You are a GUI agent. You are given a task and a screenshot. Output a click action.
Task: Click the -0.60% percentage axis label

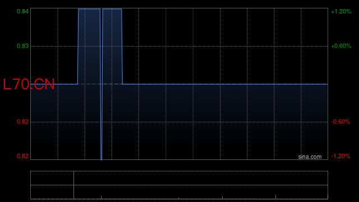pyautogui.click(x=340, y=122)
